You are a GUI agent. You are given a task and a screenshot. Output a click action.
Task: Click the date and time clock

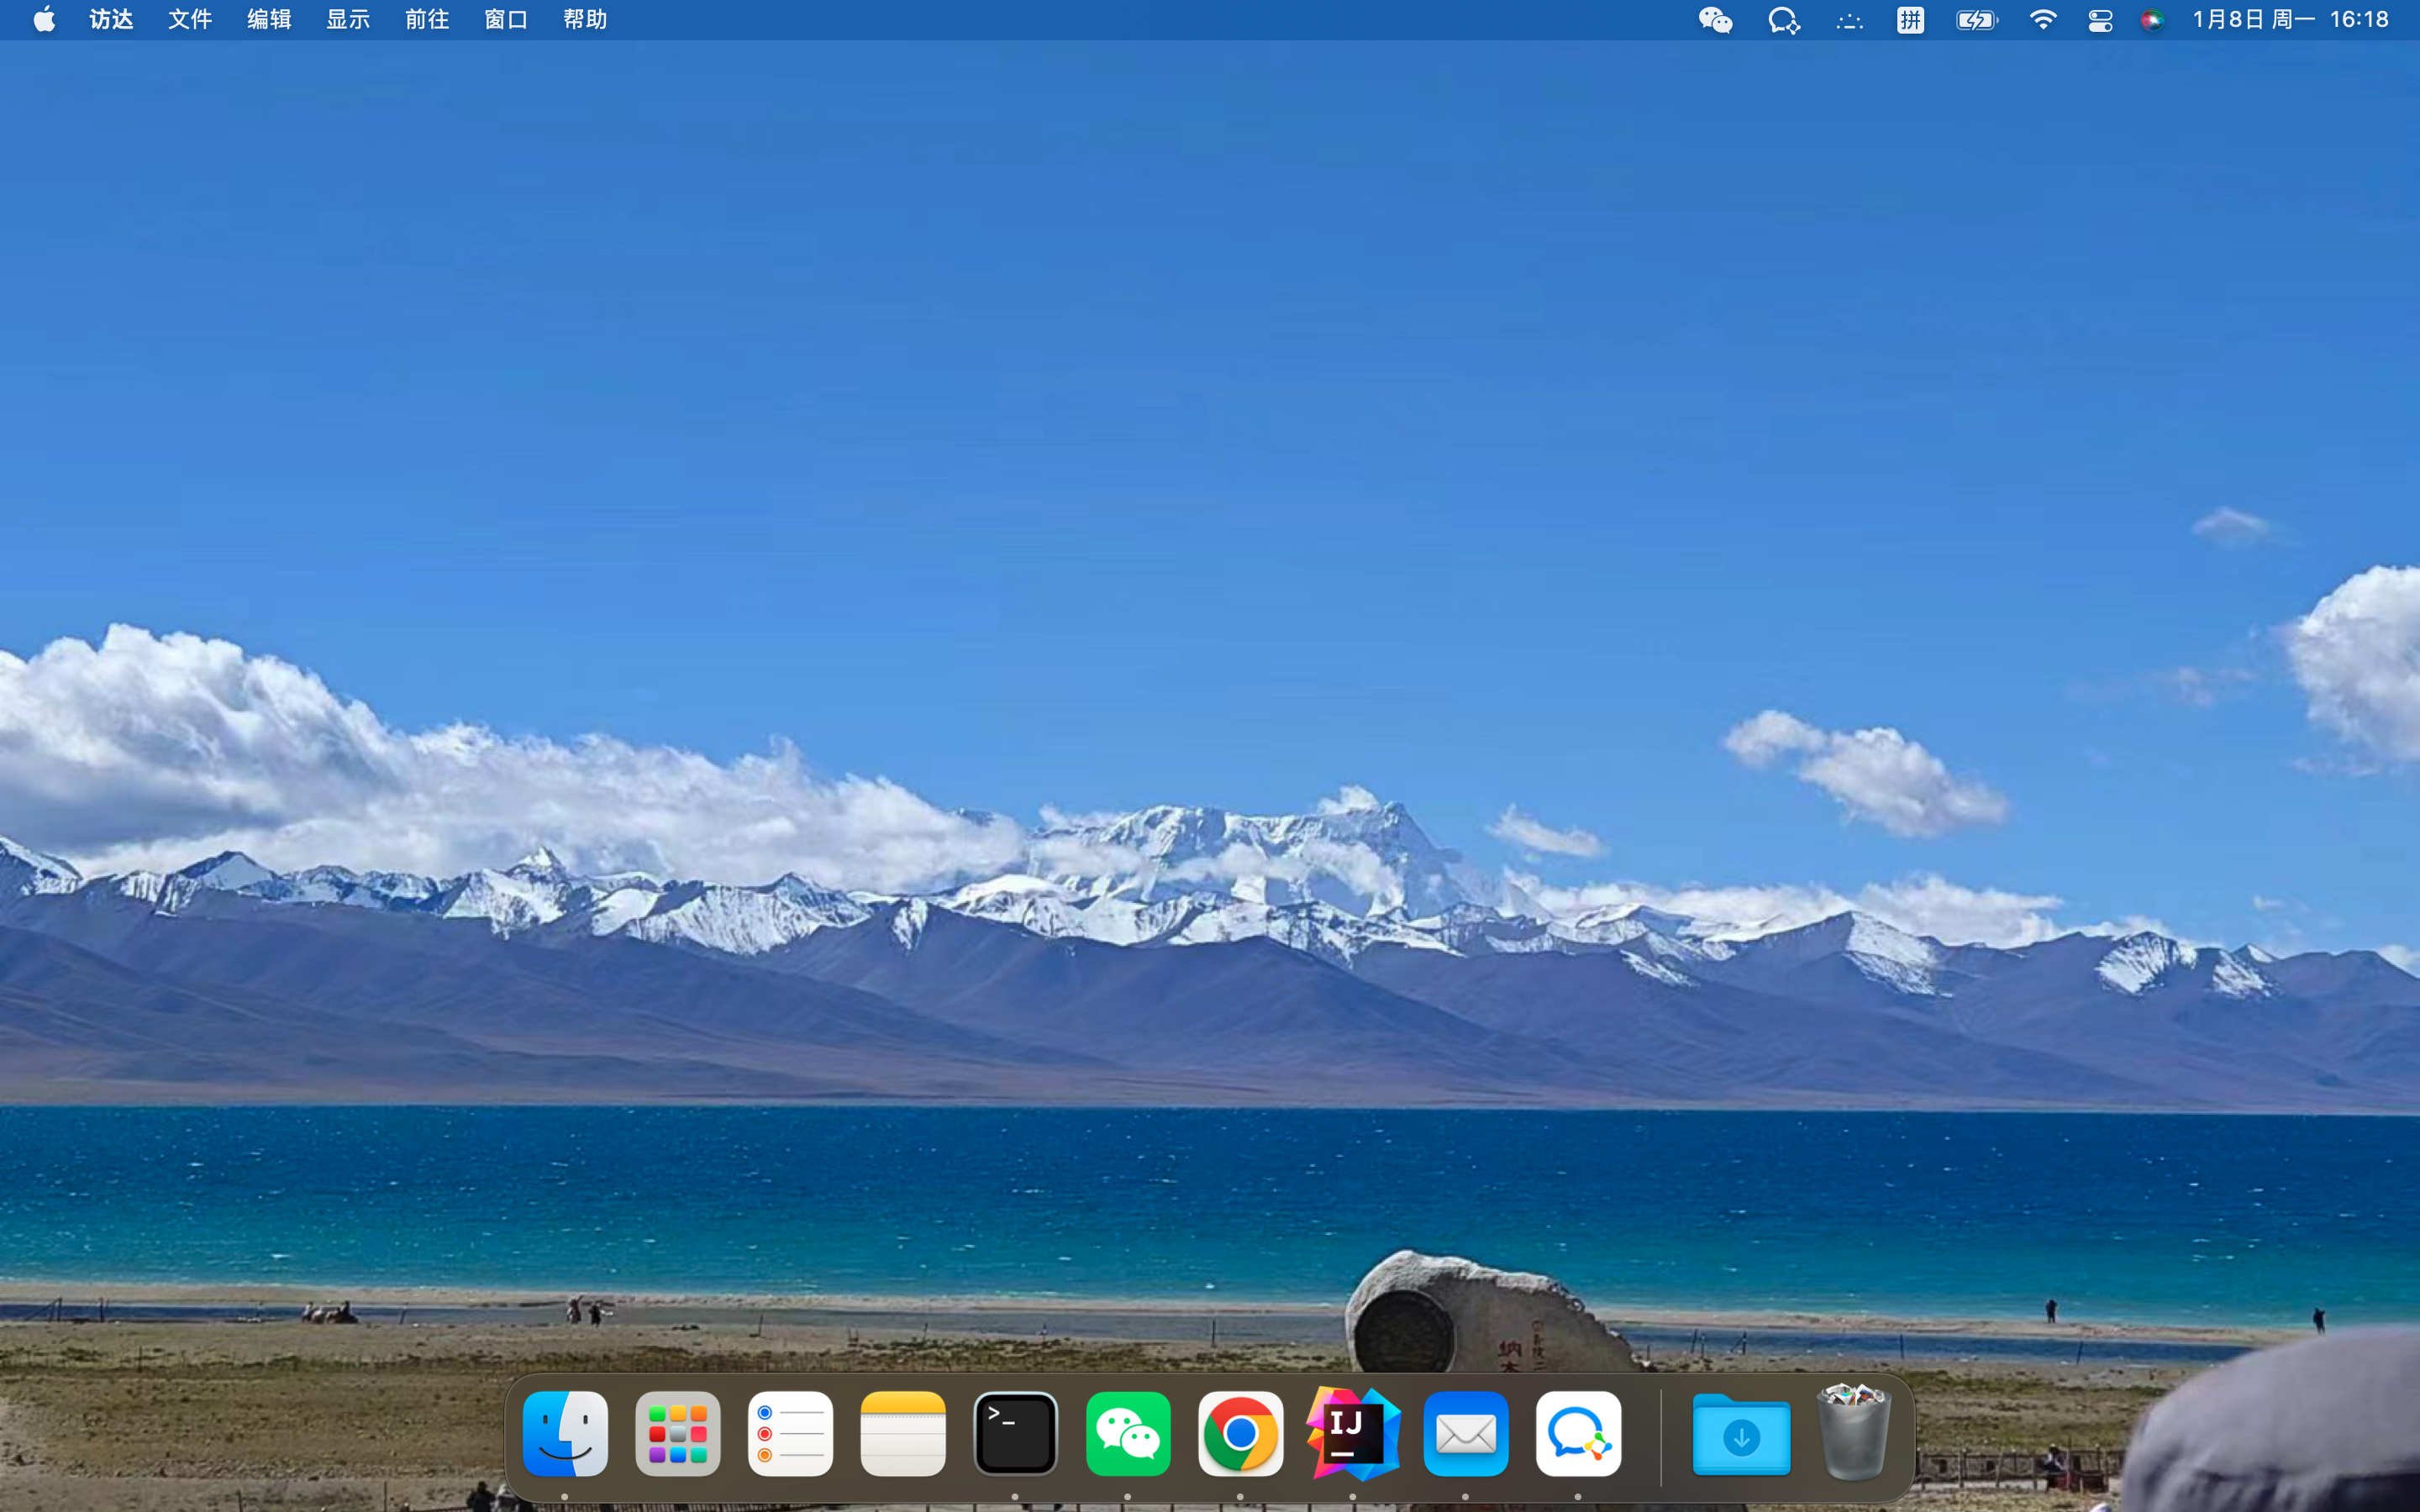click(2290, 19)
